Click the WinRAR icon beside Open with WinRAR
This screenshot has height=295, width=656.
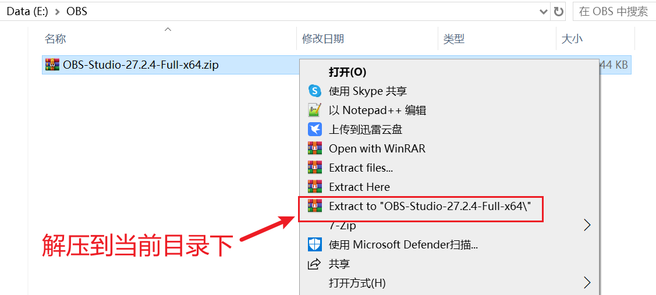pos(315,148)
